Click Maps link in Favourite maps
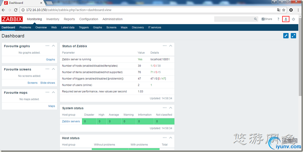 point(52,106)
